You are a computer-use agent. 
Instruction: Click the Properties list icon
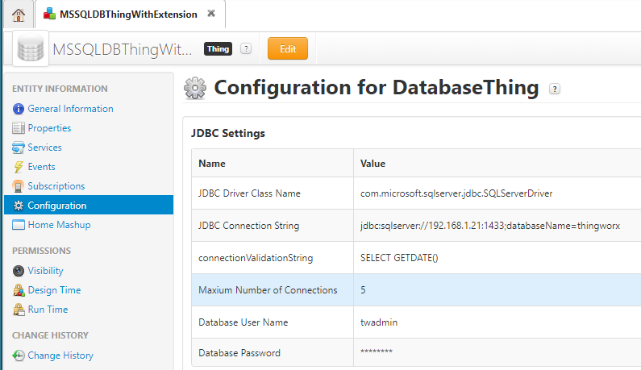click(19, 128)
